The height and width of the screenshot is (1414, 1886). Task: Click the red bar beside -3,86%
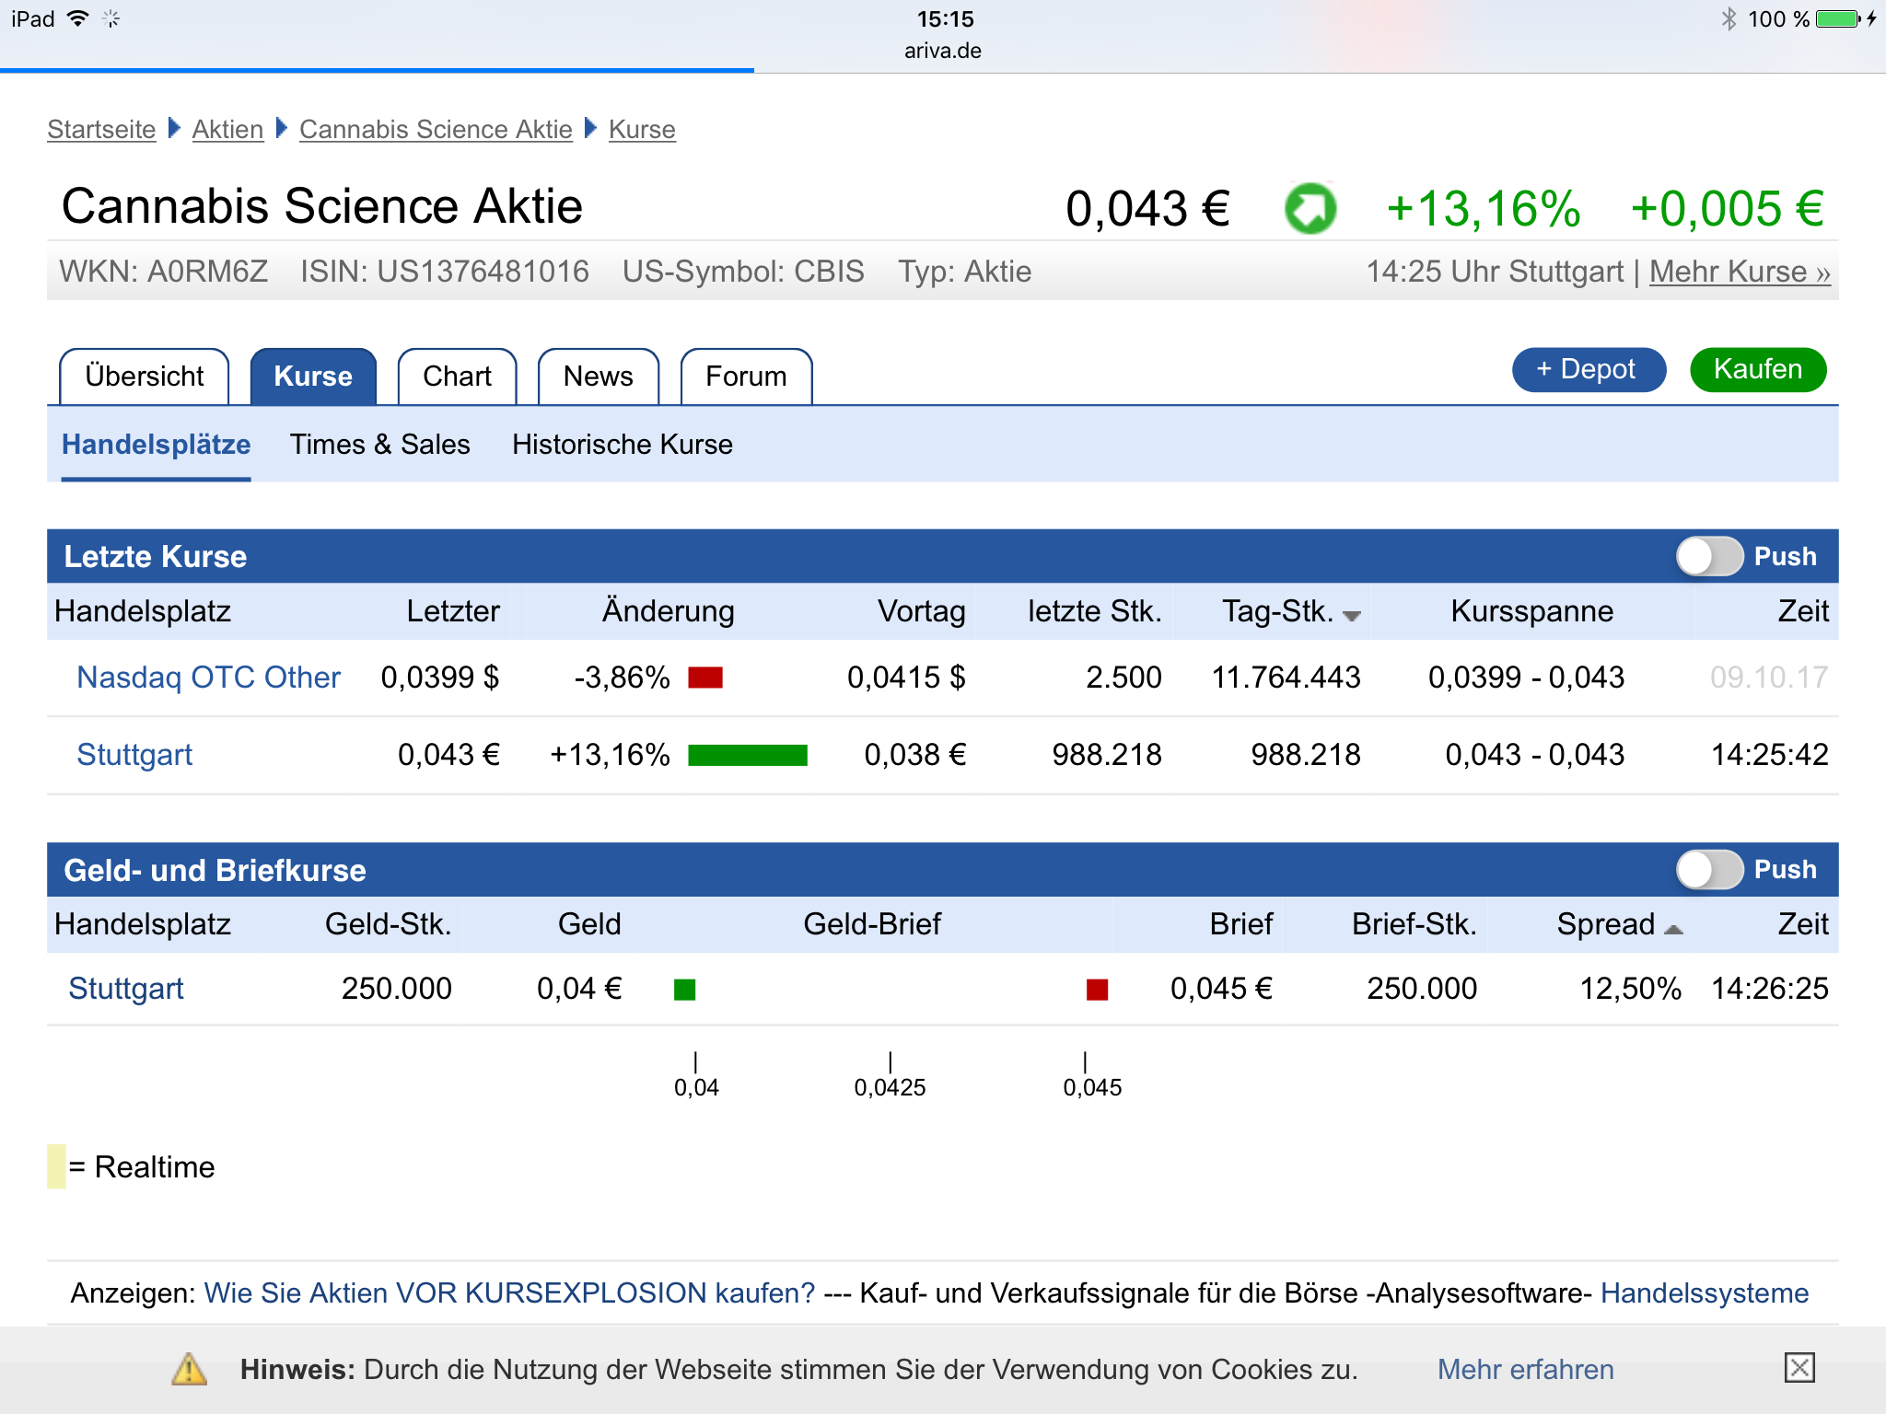[x=705, y=678]
